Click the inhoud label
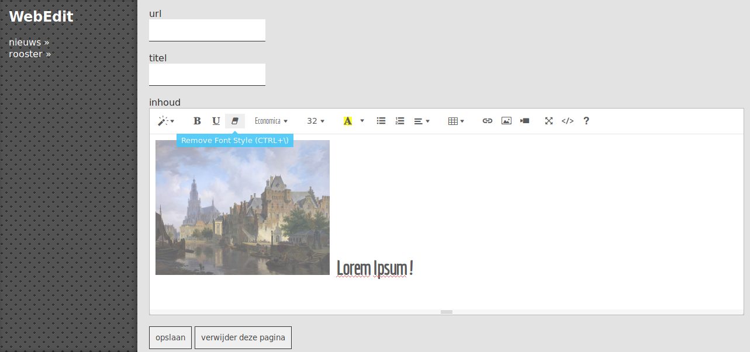 coord(165,103)
